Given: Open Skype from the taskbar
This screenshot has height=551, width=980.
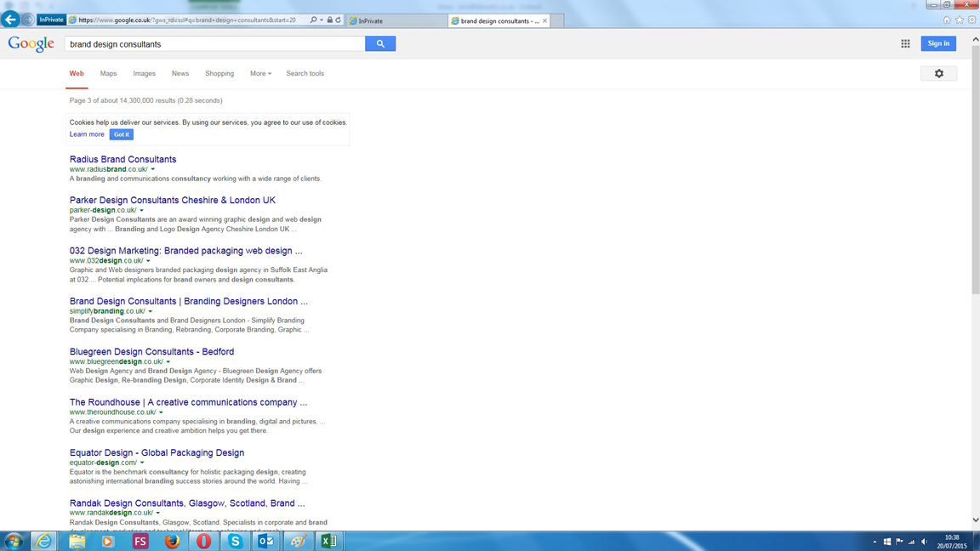Looking at the screenshot, I should [x=235, y=541].
